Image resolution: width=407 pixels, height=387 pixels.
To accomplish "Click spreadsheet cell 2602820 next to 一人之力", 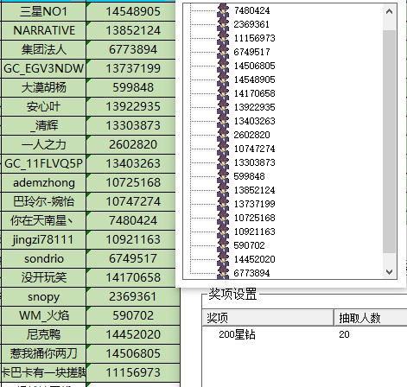I will 130,144.
